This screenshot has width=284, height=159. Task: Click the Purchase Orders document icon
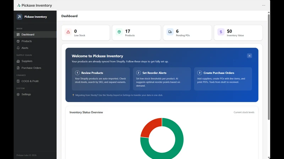point(18,68)
